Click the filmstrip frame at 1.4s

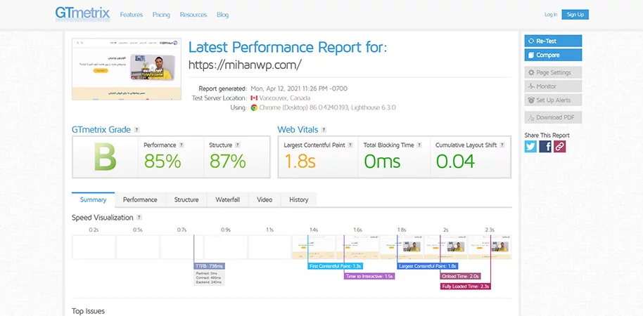tap(313, 247)
